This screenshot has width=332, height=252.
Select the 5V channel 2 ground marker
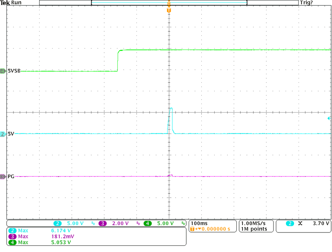[3, 134]
